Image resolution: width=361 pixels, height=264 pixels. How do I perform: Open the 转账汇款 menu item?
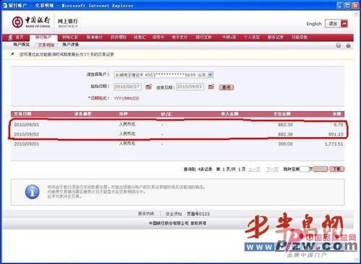pos(70,38)
